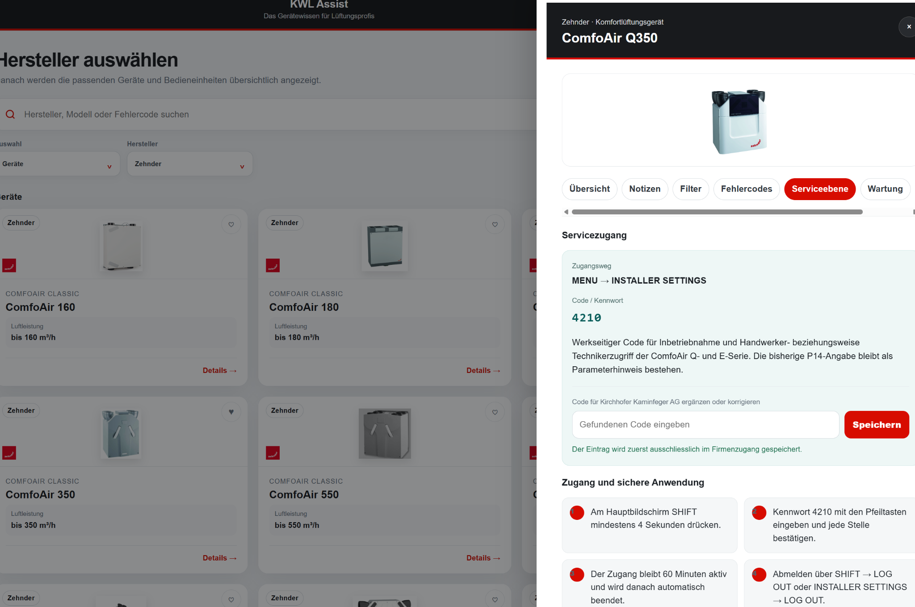Open the Filter tab
This screenshot has height=607, width=915.
pos(691,189)
